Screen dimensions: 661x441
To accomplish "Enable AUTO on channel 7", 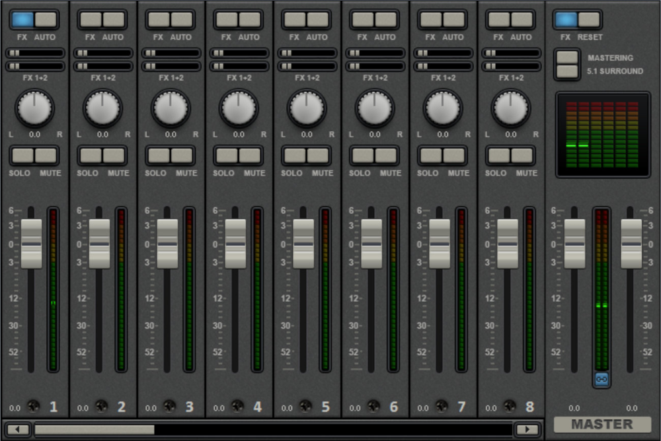I will point(454,20).
